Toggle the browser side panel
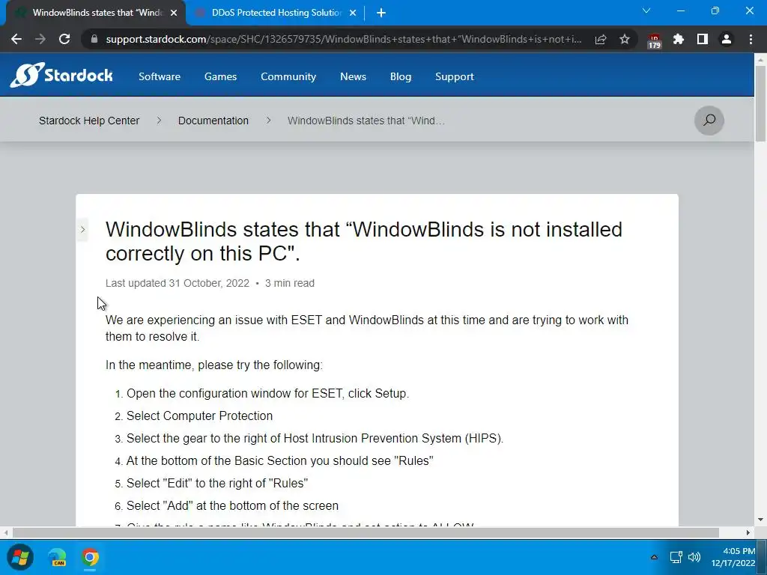 click(703, 39)
